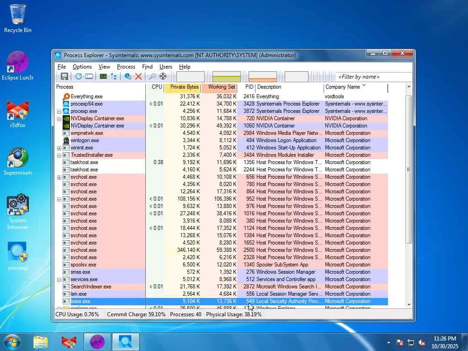Collapse the TrustedInstaller.exe tree node
Image resolution: width=468 pixels, height=351 pixels.
pyautogui.click(x=59, y=155)
